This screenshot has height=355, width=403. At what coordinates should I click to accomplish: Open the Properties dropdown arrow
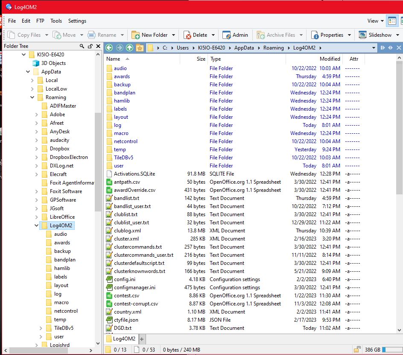coord(349,35)
